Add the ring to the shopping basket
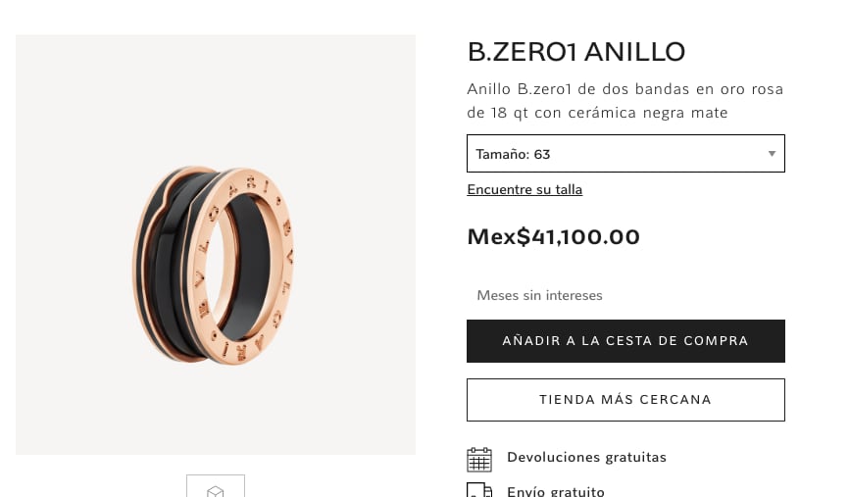Image resolution: width=849 pixels, height=497 pixels. coord(625,341)
